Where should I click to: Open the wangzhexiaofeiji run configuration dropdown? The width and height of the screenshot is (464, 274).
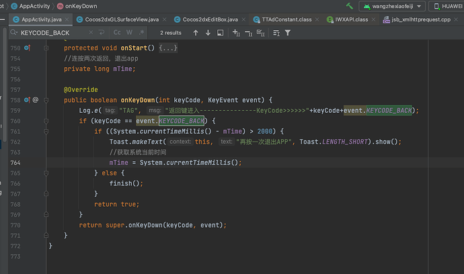point(393,6)
